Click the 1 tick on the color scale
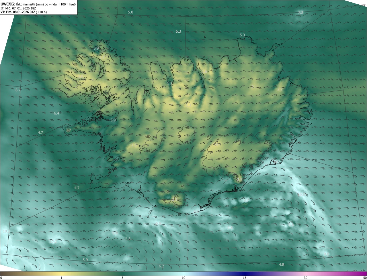Image resolution: width=367 pixels, height=280 pixels. coord(61,278)
